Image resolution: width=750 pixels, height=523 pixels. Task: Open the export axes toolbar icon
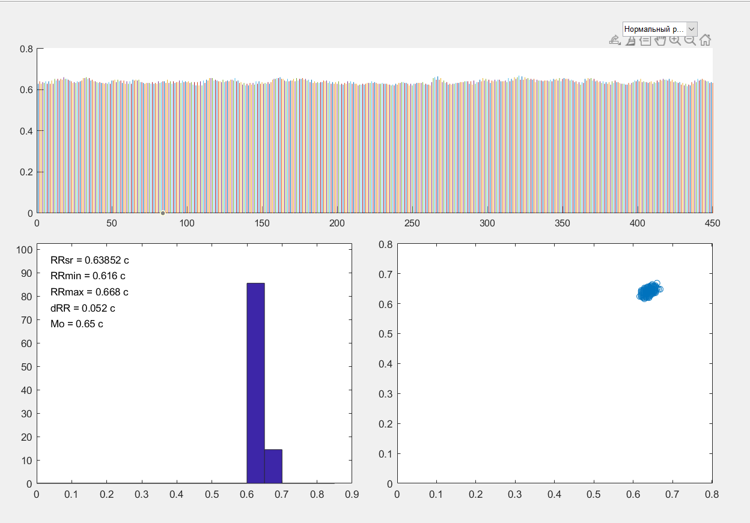point(614,40)
